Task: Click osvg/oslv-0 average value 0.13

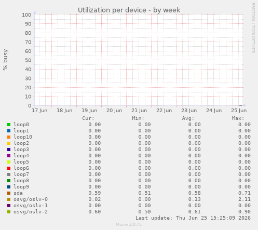Action: pyautogui.click(x=195, y=199)
